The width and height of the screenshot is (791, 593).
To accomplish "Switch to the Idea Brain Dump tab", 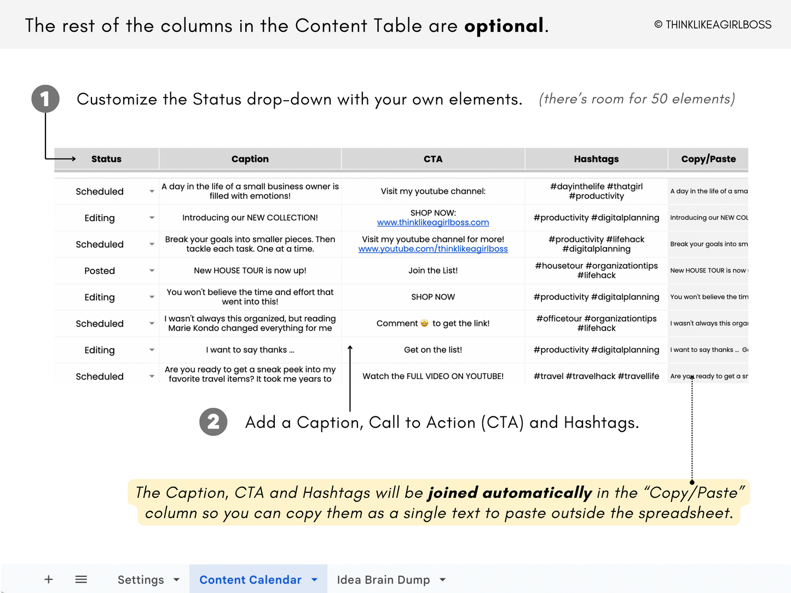I will click(383, 579).
